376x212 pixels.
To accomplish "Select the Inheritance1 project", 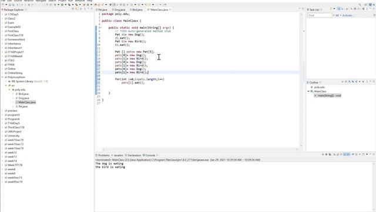I will click(x=15, y=48).
